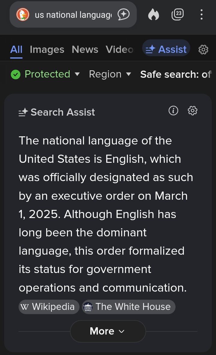The image size is (216, 355).
Task: Tap the DuckDuckGo duck logo
Action: point(23,14)
